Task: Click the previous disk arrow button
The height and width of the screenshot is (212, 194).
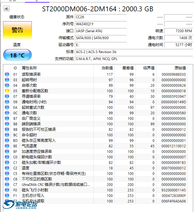Action: pyautogui.click(x=6, y=9)
